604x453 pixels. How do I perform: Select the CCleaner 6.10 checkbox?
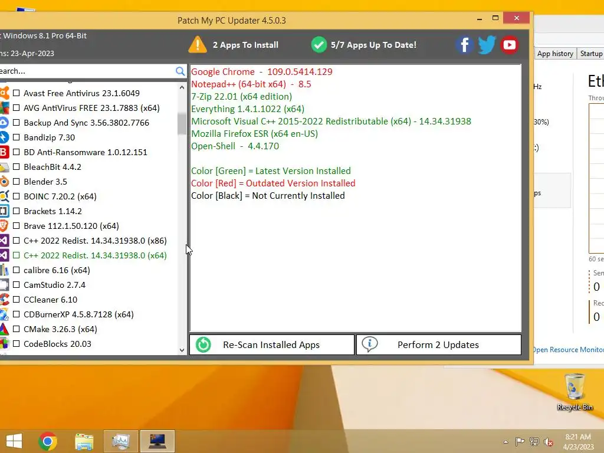(16, 299)
